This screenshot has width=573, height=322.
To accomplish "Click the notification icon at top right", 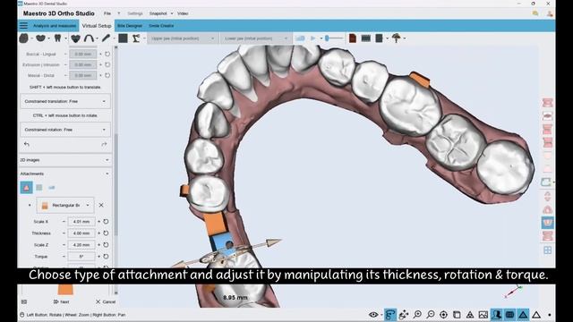I will [535, 13].
